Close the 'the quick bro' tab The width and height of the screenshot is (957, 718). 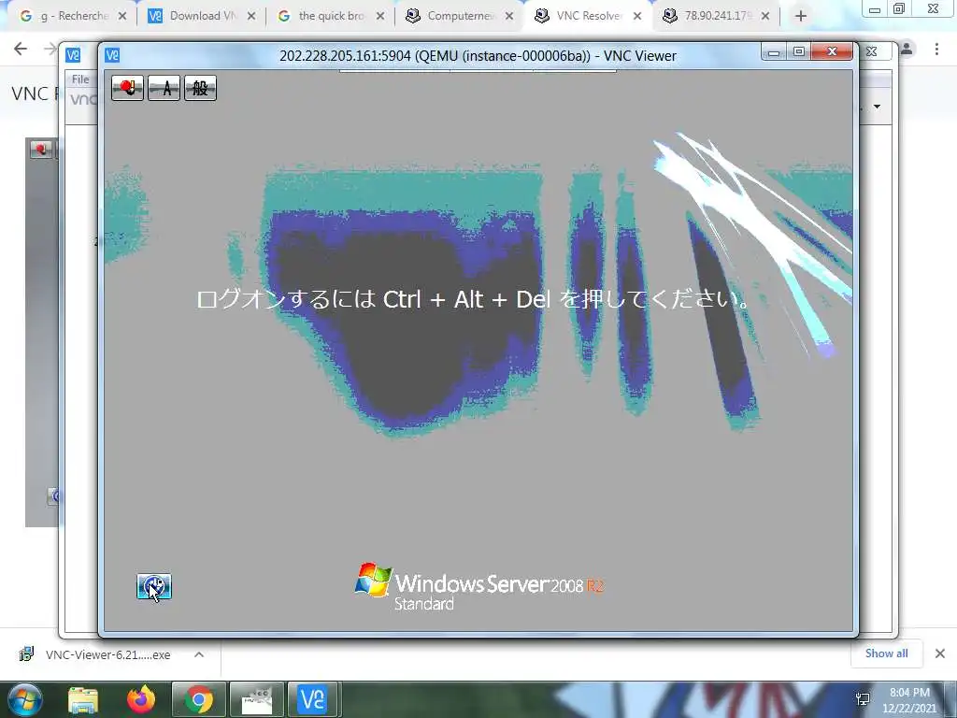(x=380, y=17)
